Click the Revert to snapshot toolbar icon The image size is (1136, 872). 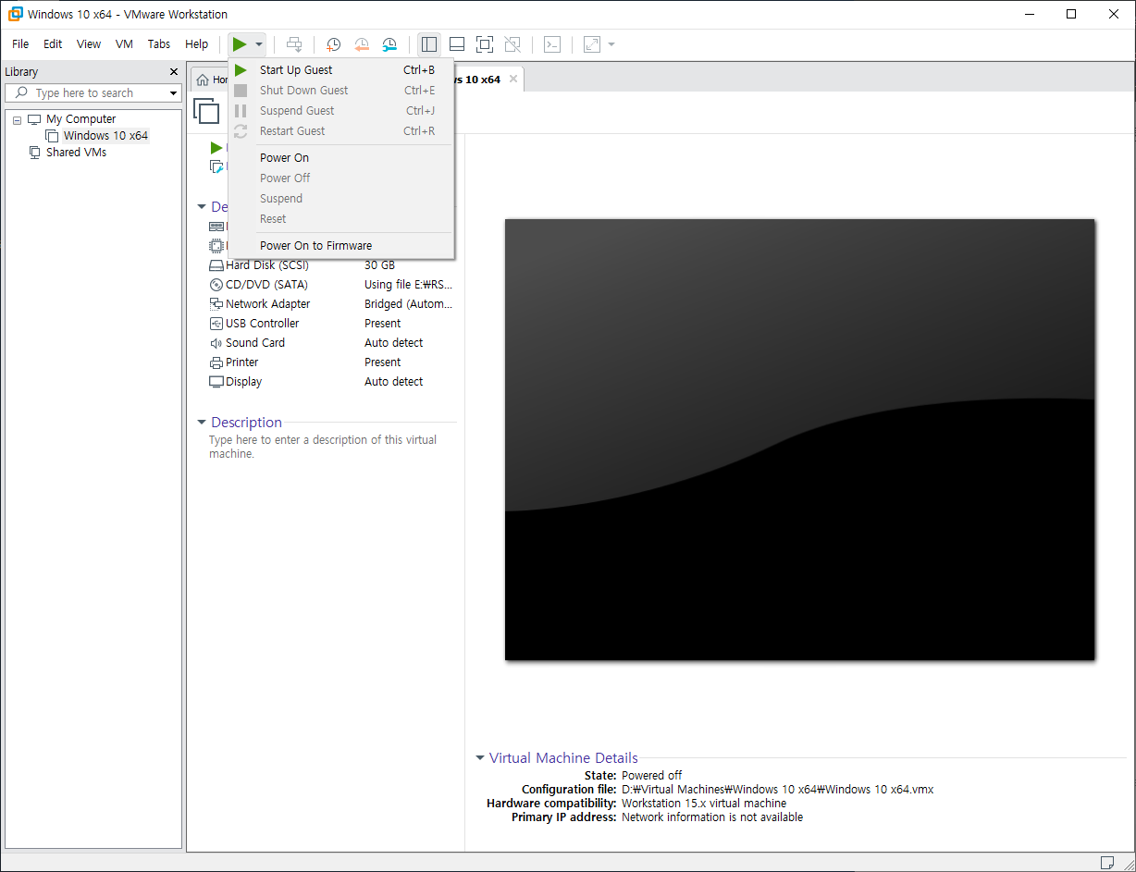[x=362, y=44]
